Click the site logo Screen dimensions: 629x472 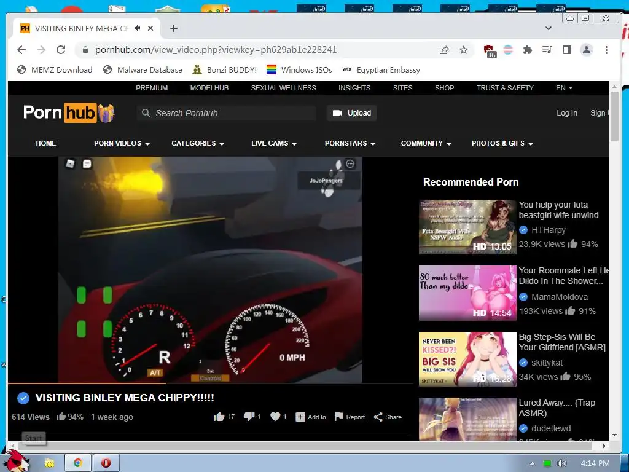(69, 113)
